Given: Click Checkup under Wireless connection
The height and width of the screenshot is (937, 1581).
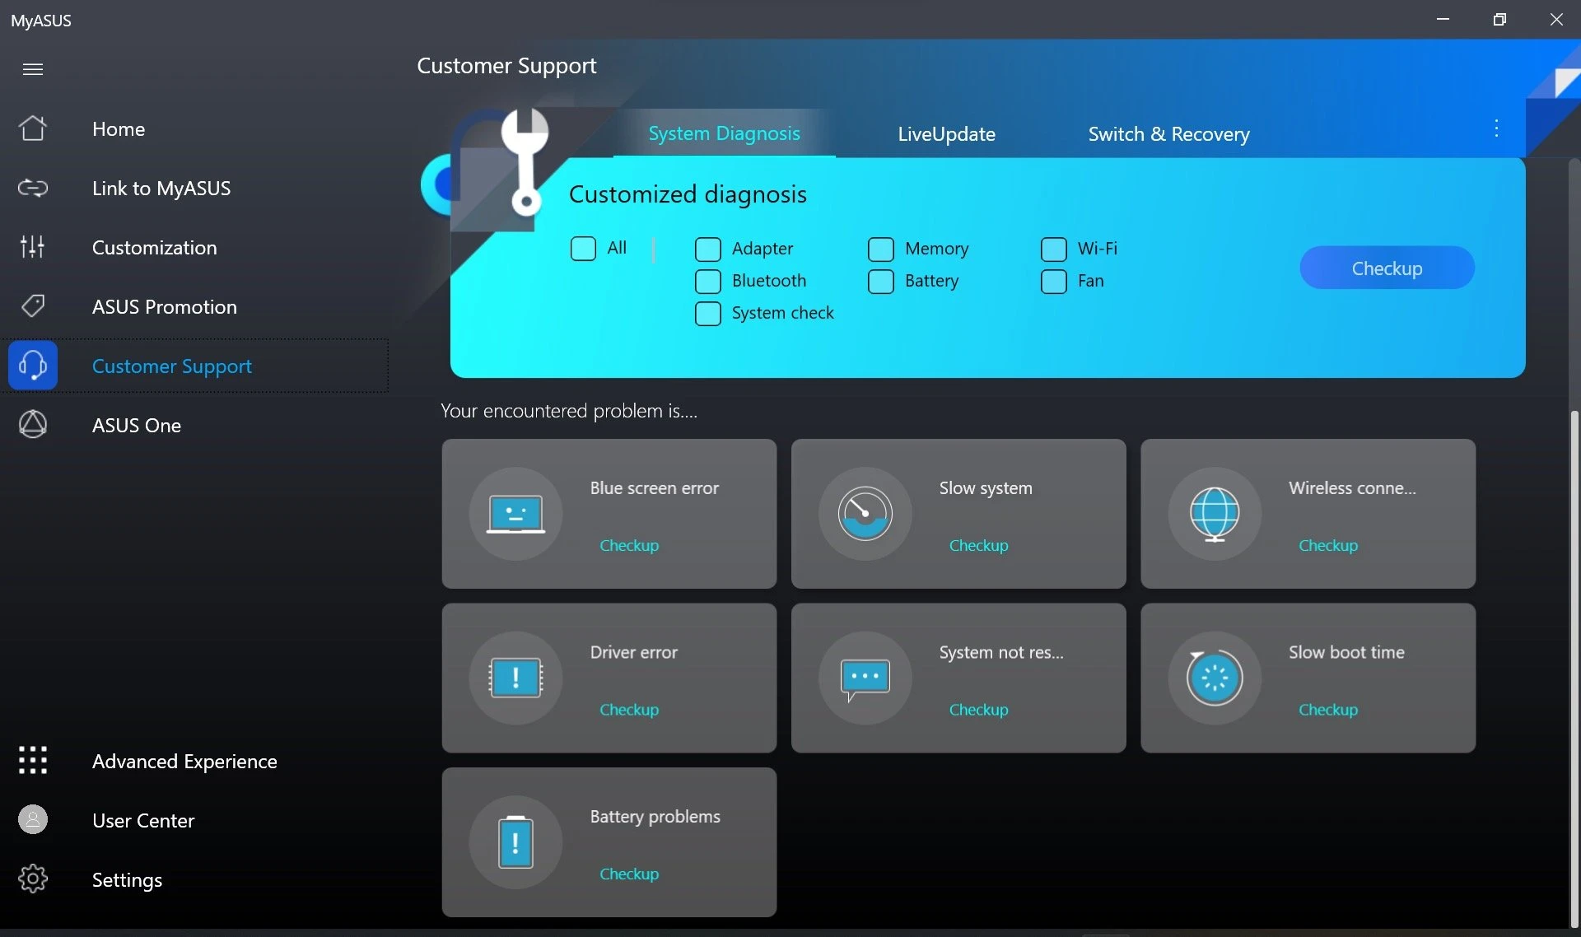Looking at the screenshot, I should pyautogui.click(x=1328, y=545).
